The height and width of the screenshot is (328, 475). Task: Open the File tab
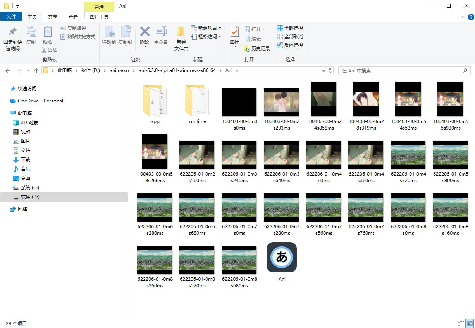(x=12, y=17)
